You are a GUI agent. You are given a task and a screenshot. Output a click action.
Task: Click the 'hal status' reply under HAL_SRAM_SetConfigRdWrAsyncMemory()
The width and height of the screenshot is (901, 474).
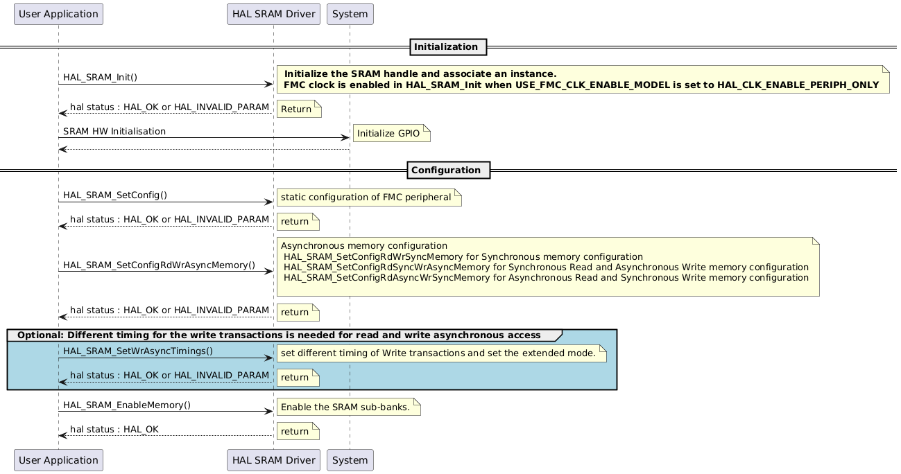169,310
